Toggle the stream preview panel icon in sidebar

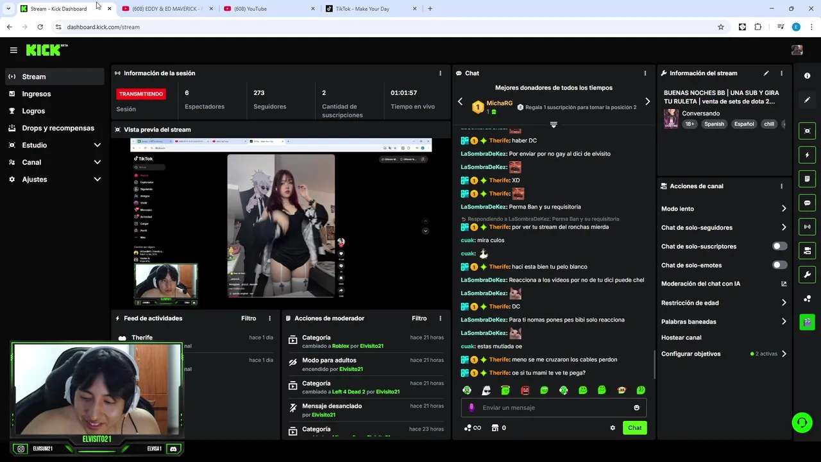tap(807, 131)
